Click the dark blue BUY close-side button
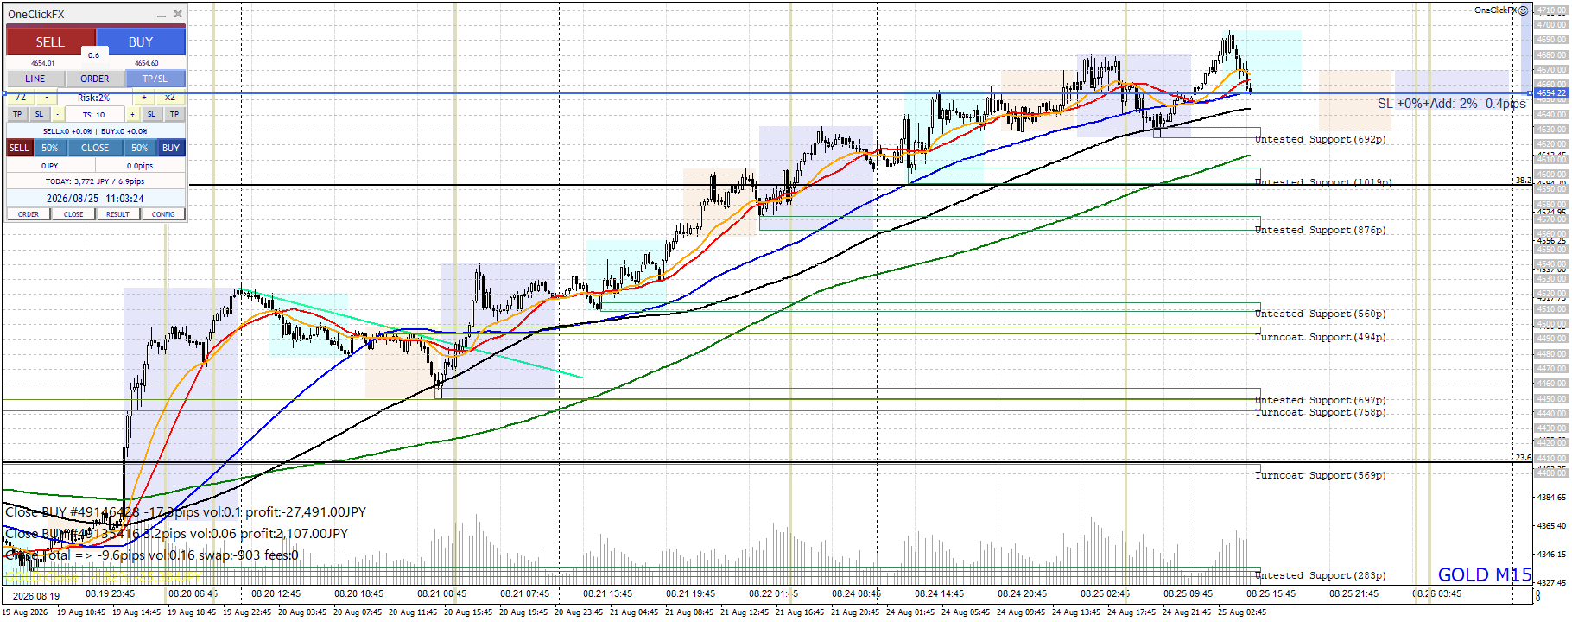The width and height of the screenshot is (1572, 622). (171, 148)
